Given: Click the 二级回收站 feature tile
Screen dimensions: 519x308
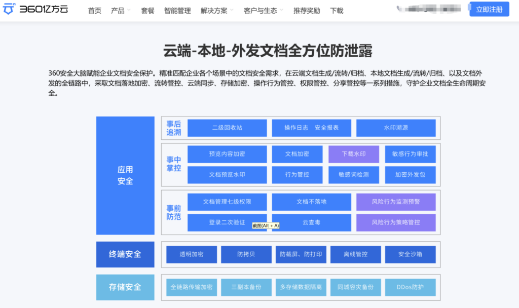Looking at the screenshot, I should (227, 128).
